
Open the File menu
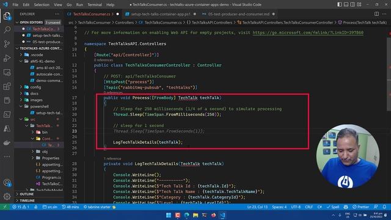[x=15, y=4]
